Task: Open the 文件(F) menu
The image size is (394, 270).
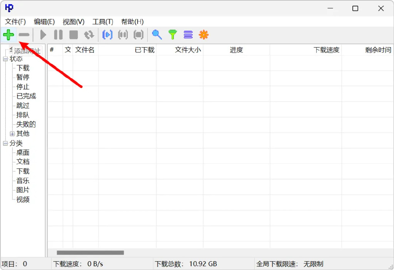Action: point(15,22)
